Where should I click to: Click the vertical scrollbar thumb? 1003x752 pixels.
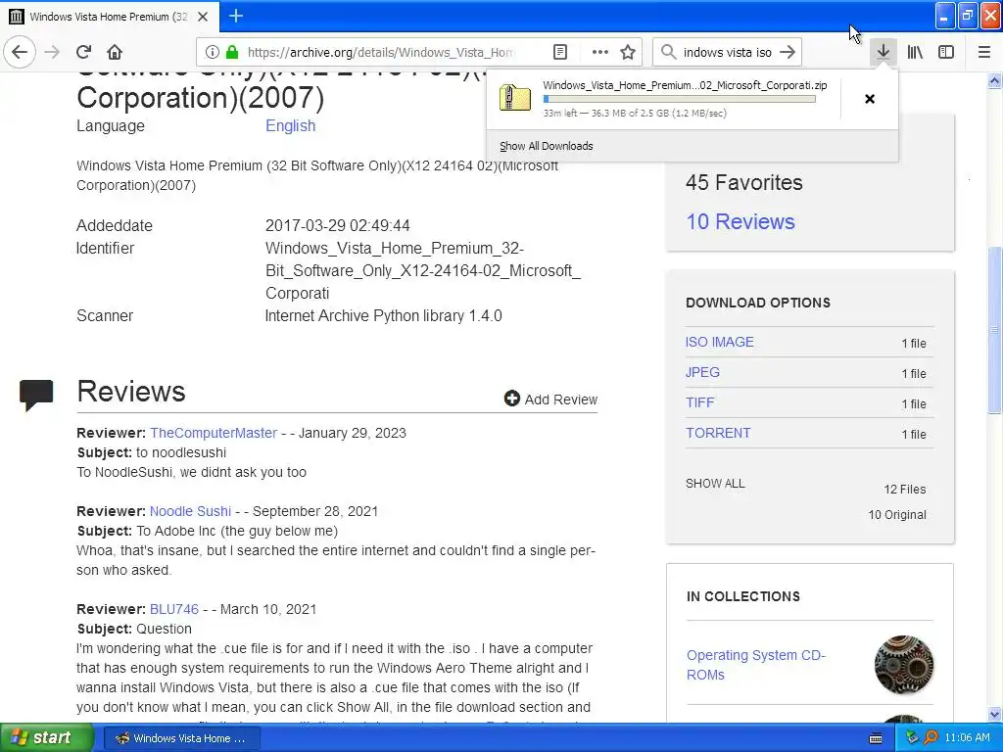tap(995, 329)
